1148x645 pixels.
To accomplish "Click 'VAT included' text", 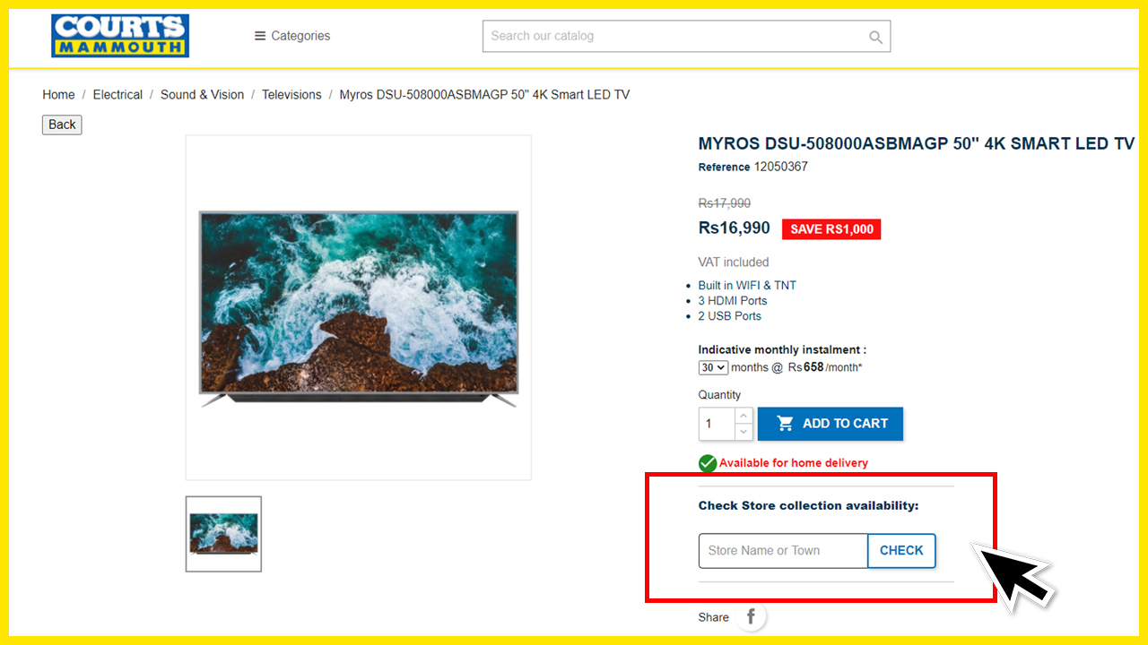I will tap(734, 262).
